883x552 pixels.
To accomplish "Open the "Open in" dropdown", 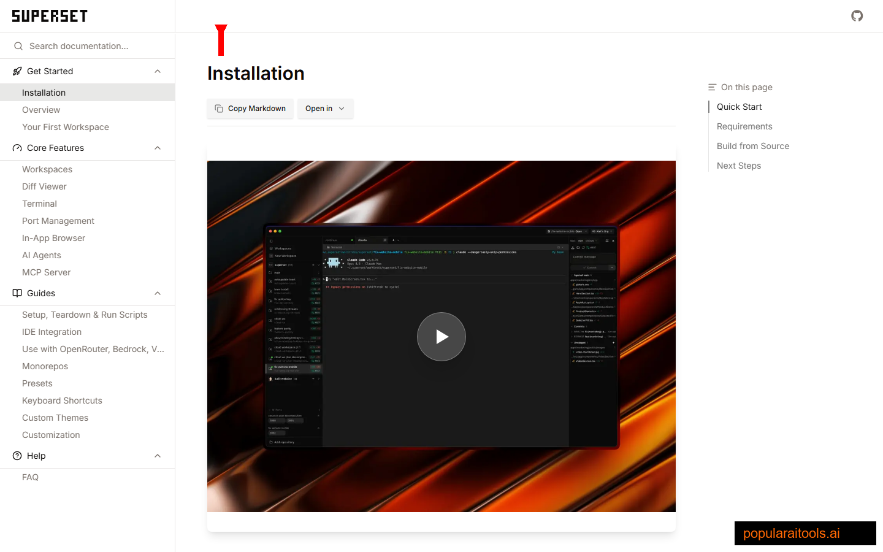I will click(x=325, y=109).
